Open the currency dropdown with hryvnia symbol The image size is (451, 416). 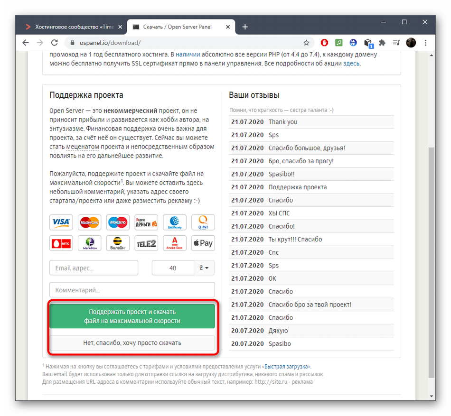tap(204, 268)
